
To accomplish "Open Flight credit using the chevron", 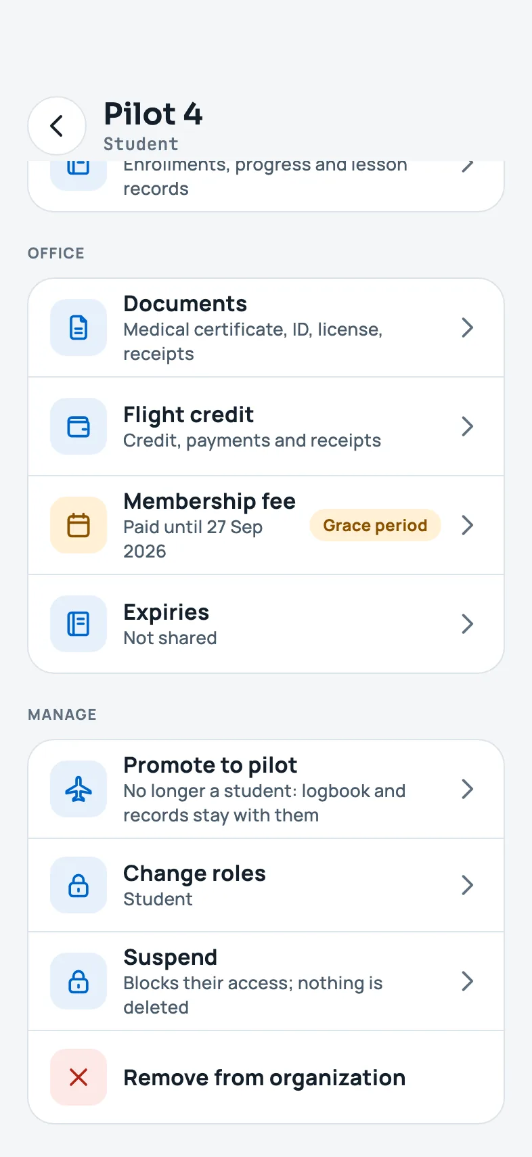I will tap(467, 427).
